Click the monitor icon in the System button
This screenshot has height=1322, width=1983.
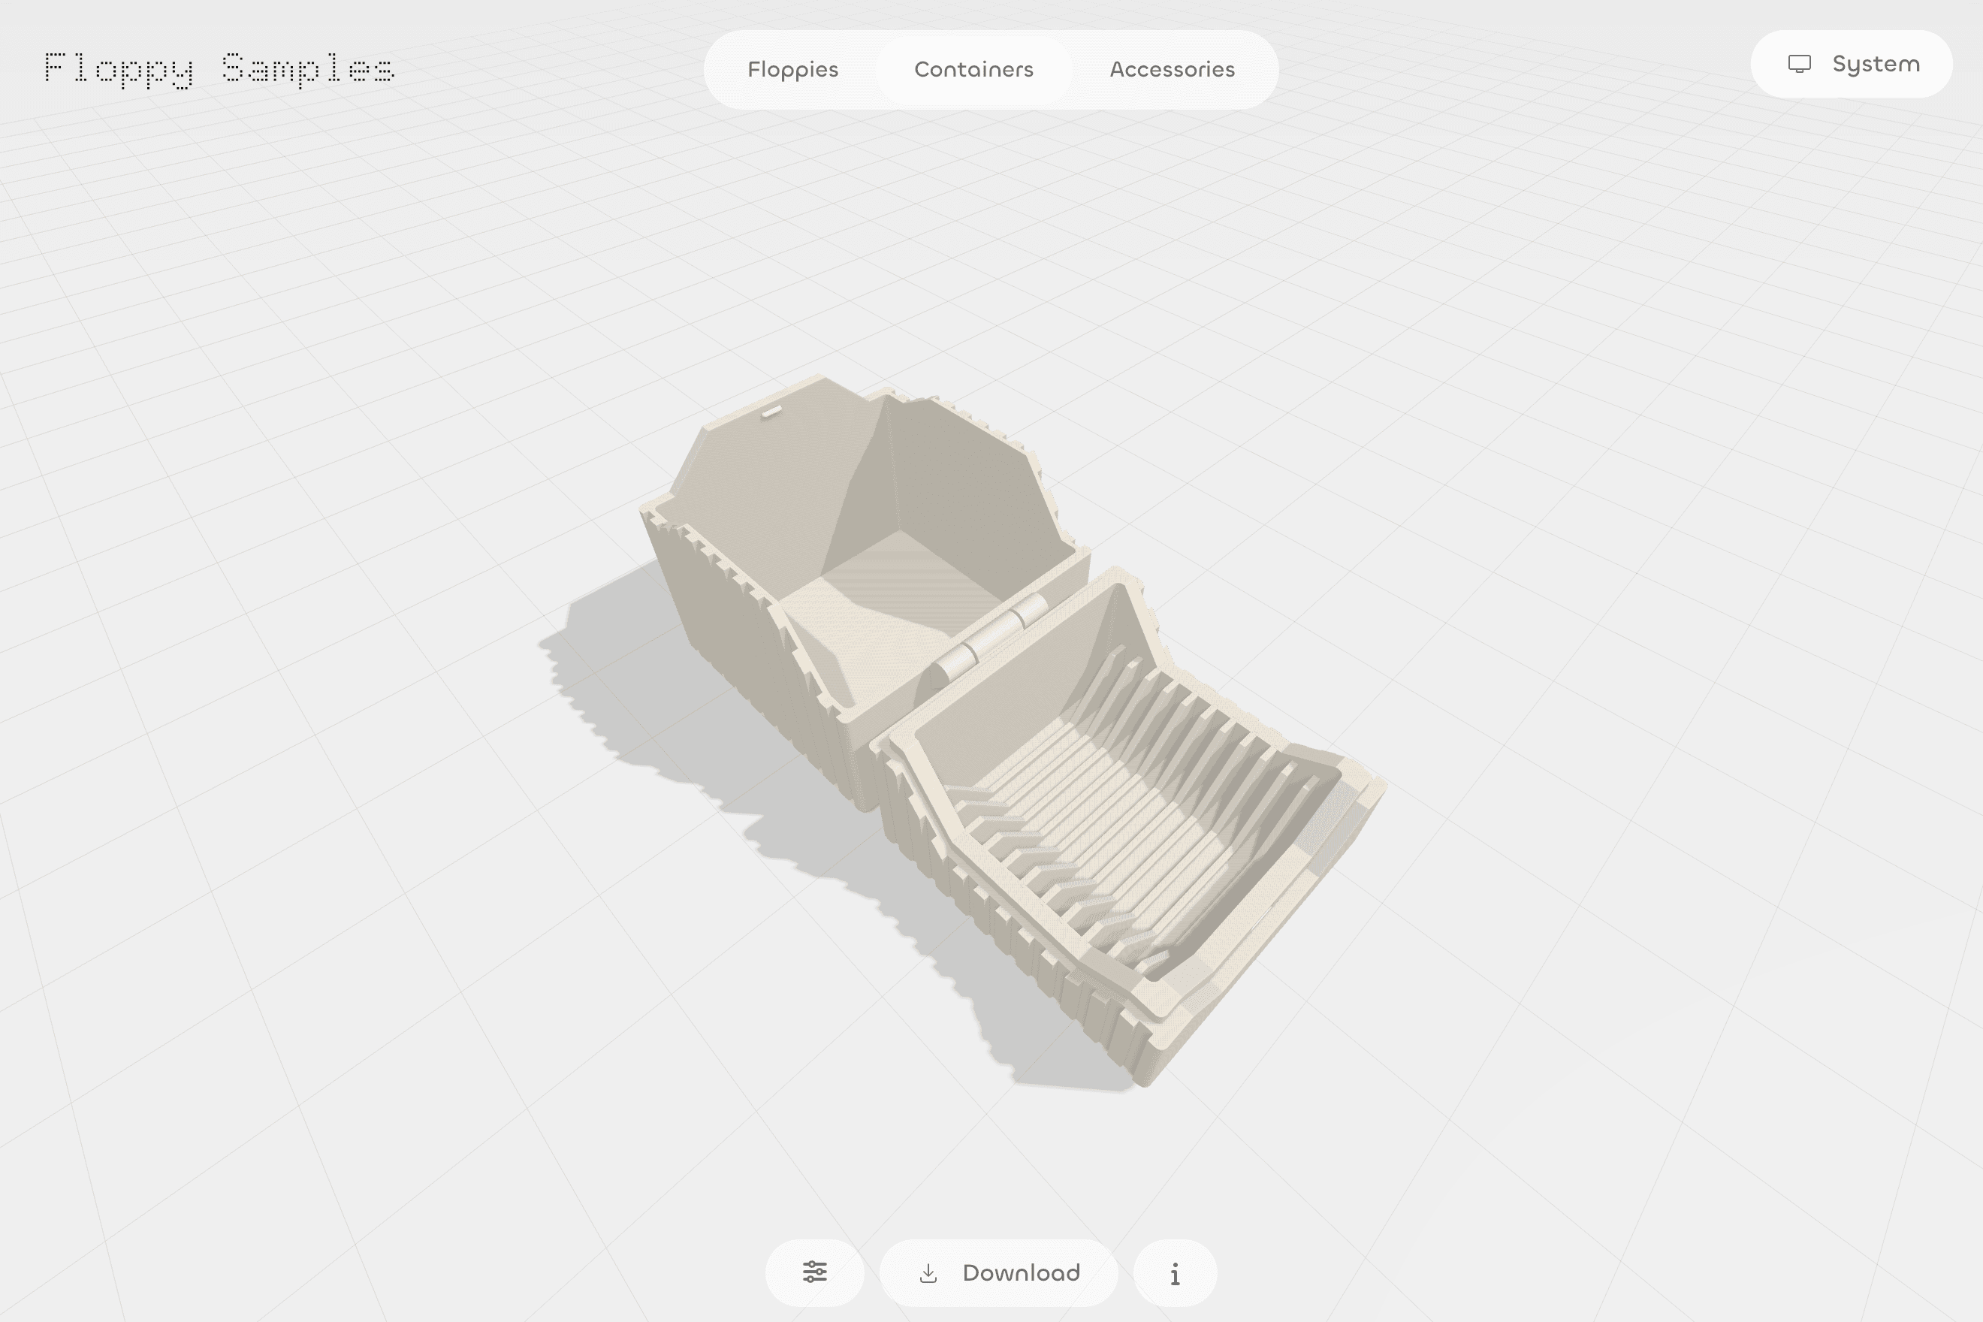(1799, 64)
